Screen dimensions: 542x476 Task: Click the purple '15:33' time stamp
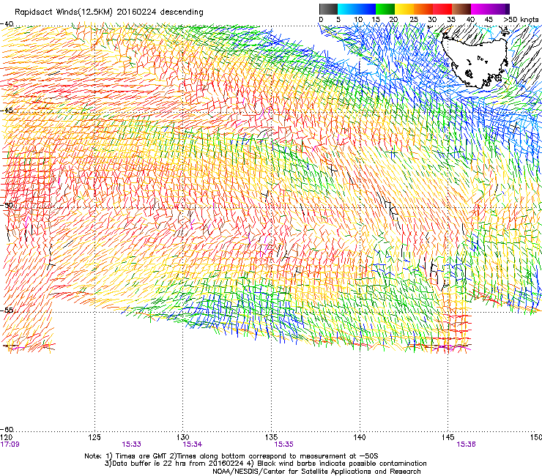click(131, 445)
